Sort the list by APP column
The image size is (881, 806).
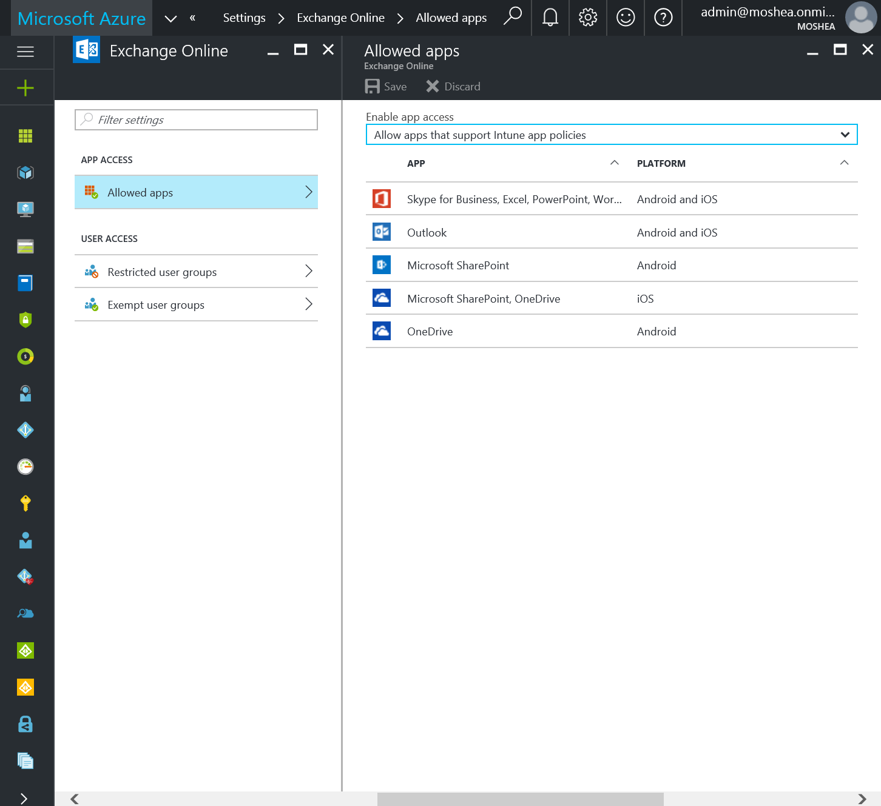[x=416, y=164]
